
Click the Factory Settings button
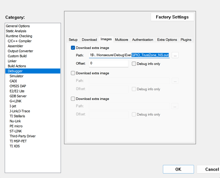coord(172,17)
